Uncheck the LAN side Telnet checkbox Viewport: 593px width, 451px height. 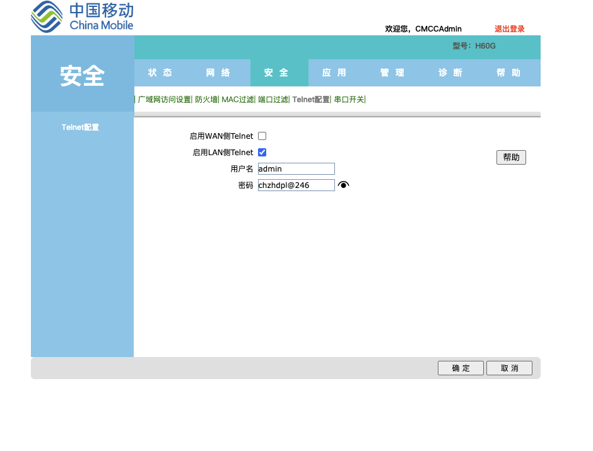click(262, 152)
